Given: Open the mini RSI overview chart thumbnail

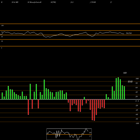Looking at the screenshot, I should click(x=69, y=134).
